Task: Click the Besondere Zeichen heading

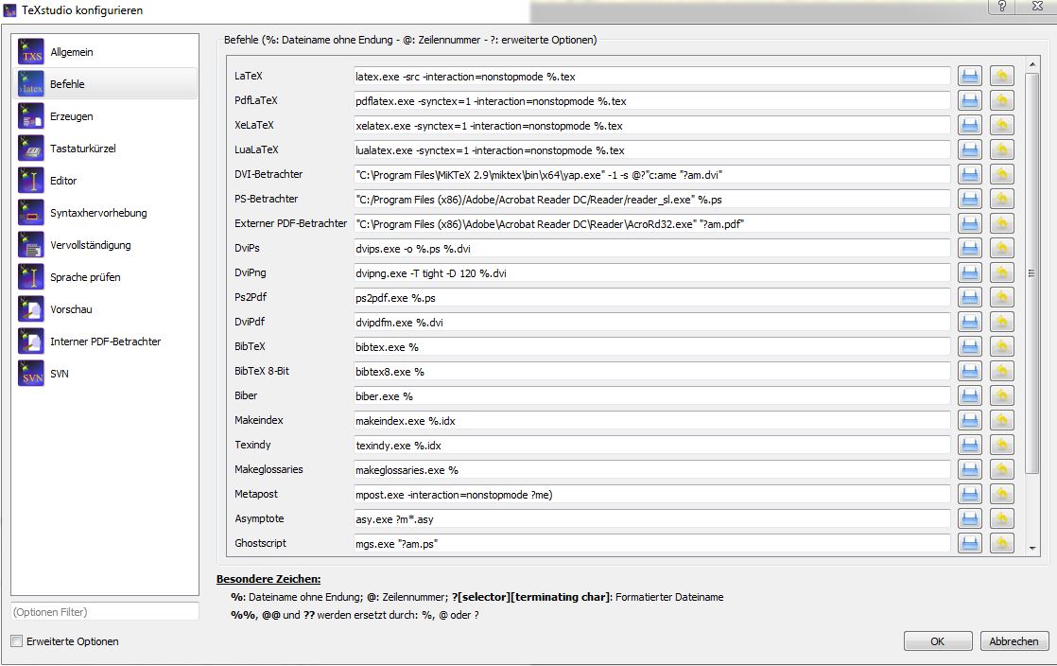Action: click(269, 579)
